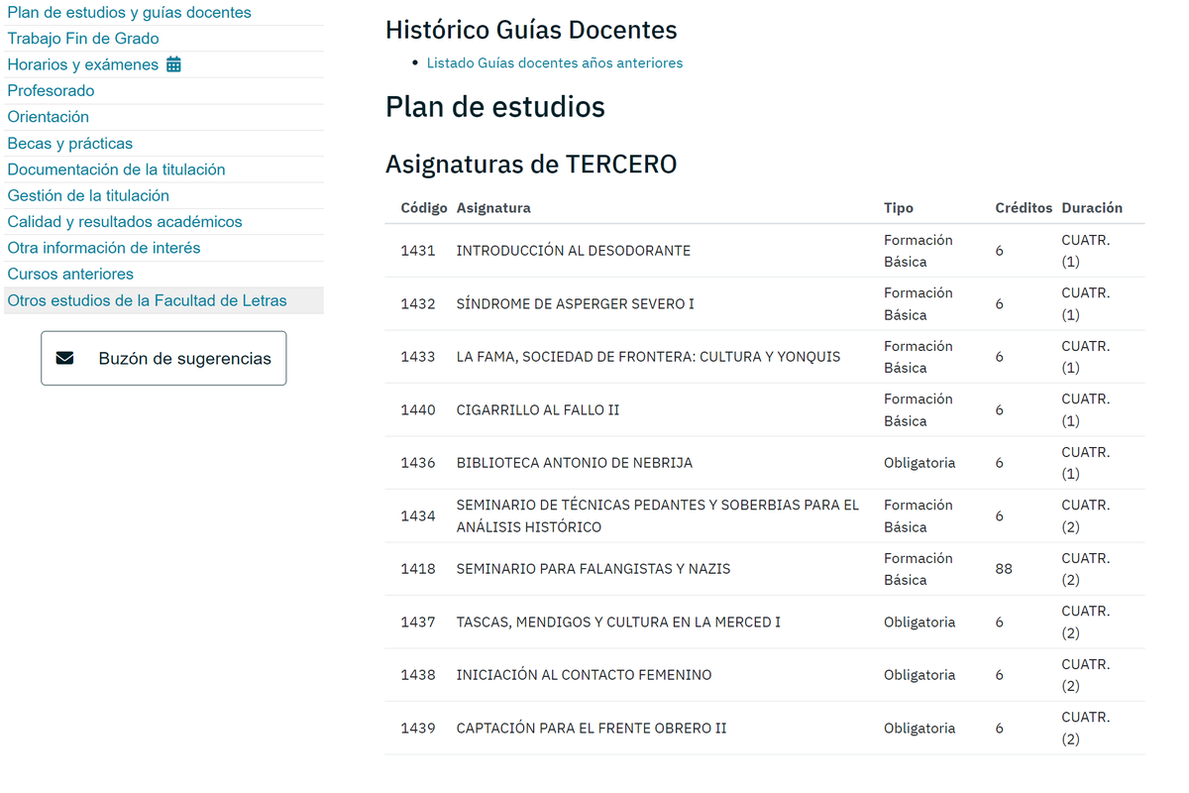This screenshot has height=793, width=1189.
Task: Click code 1433 cell
Action: pos(418,357)
